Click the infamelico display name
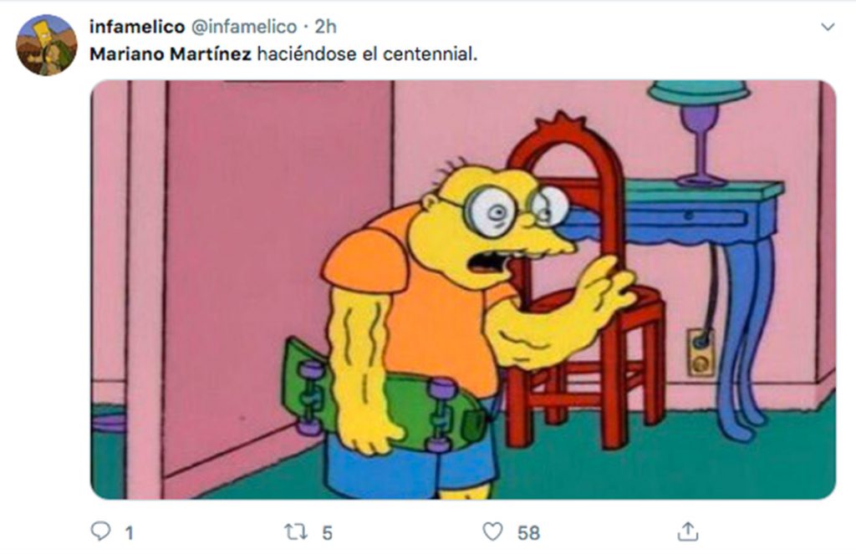This screenshot has height=554, width=856. coord(137,26)
